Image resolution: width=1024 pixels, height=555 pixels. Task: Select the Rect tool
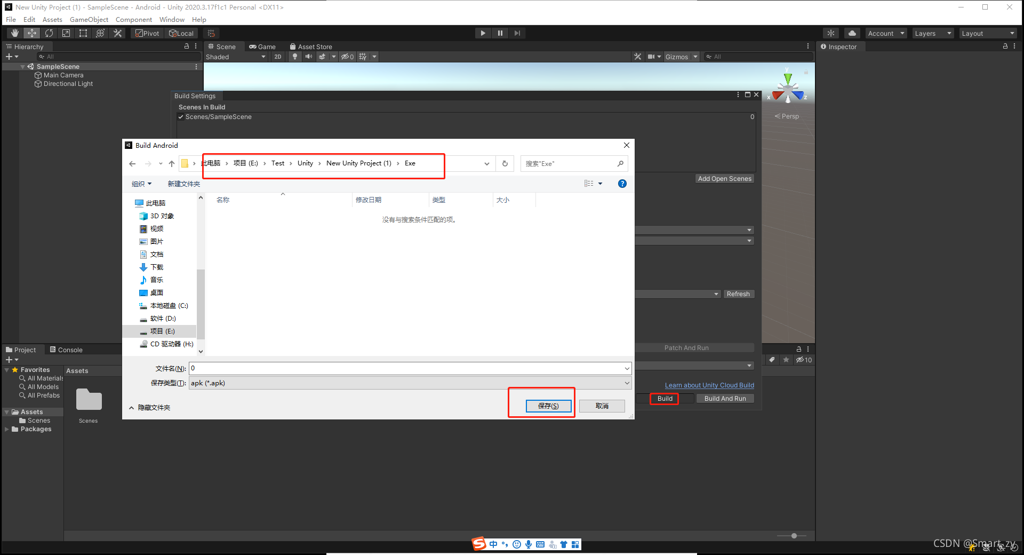click(x=83, y=33)
